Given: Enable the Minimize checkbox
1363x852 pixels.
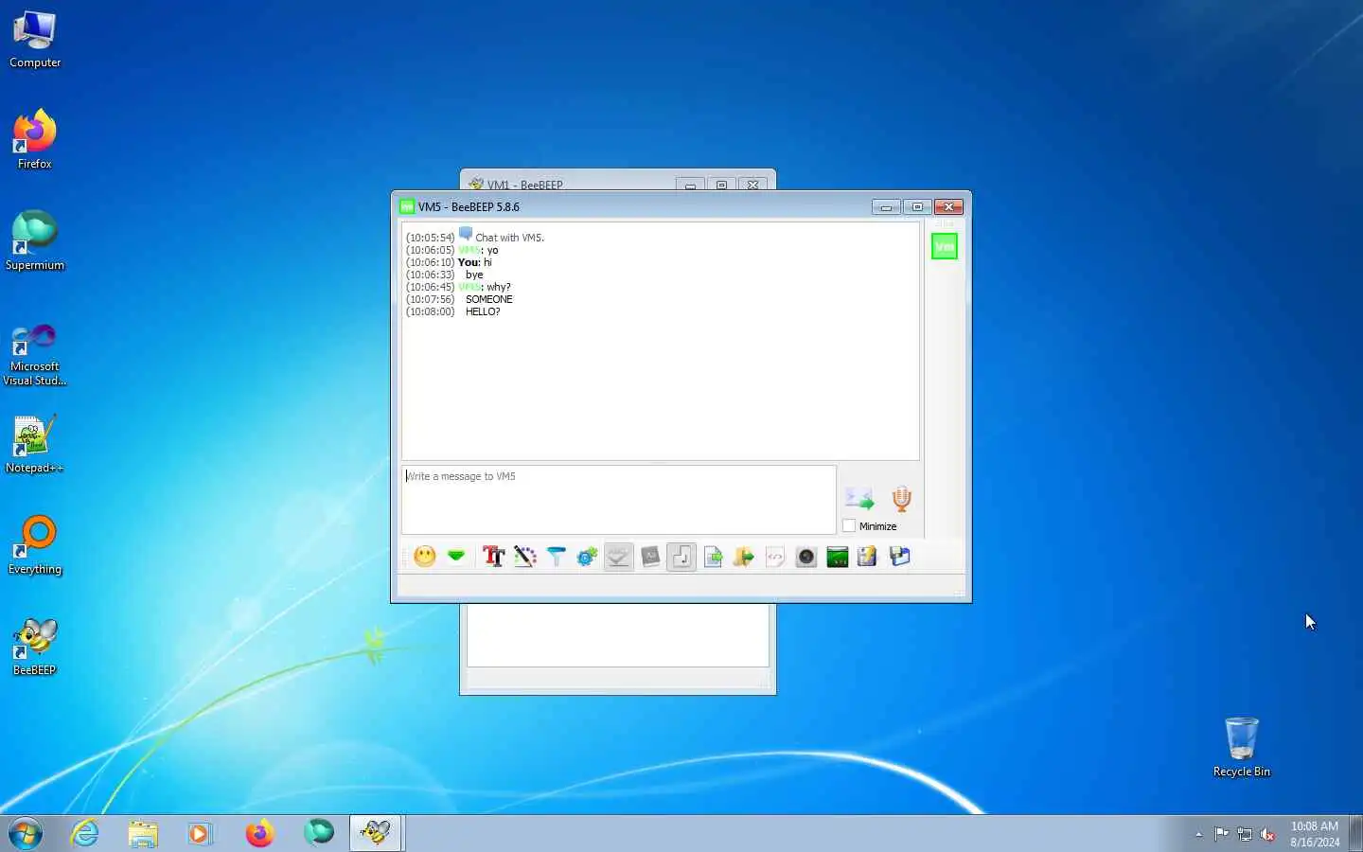Looking at the screenshot, I should pos(849,525).
